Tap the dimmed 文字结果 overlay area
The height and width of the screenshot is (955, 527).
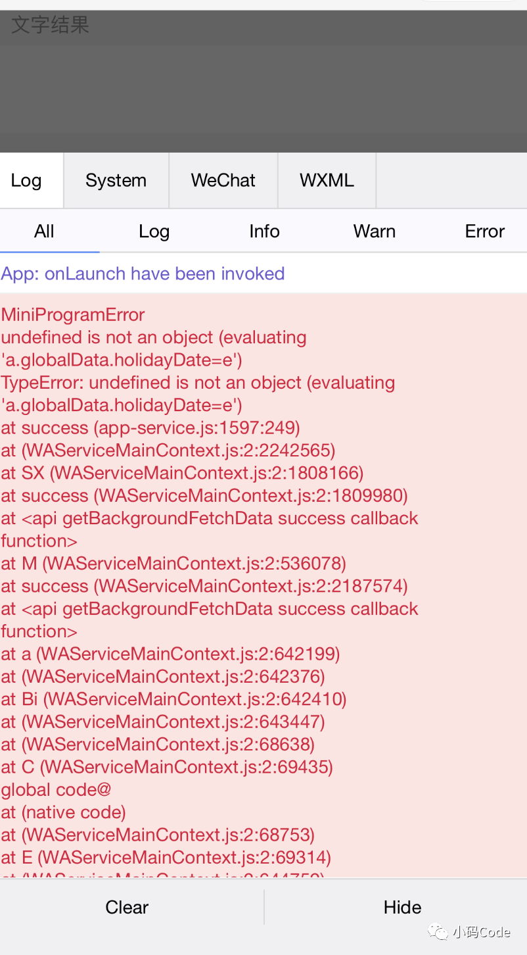[x=263, y=82]
